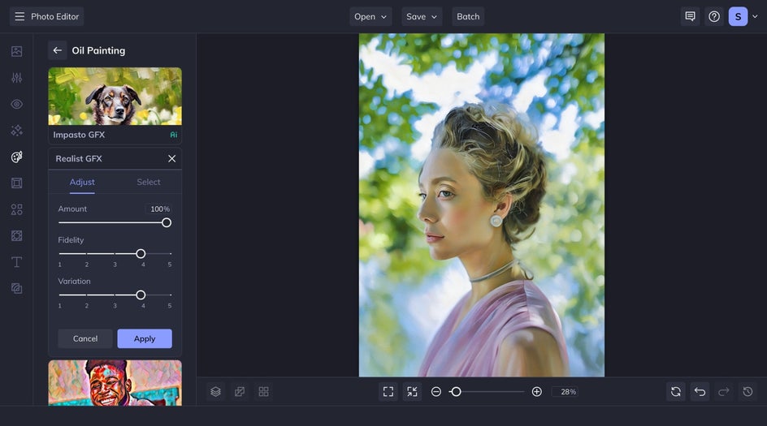Open the edit history clock icon
This screenshot has width=767, height=426.
pyautogui.click(x=748, y=392)
